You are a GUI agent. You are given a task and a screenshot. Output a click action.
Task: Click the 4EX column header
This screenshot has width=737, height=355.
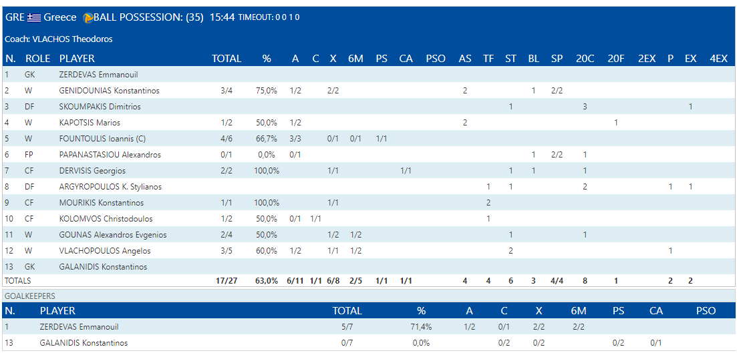coord(718,59)
